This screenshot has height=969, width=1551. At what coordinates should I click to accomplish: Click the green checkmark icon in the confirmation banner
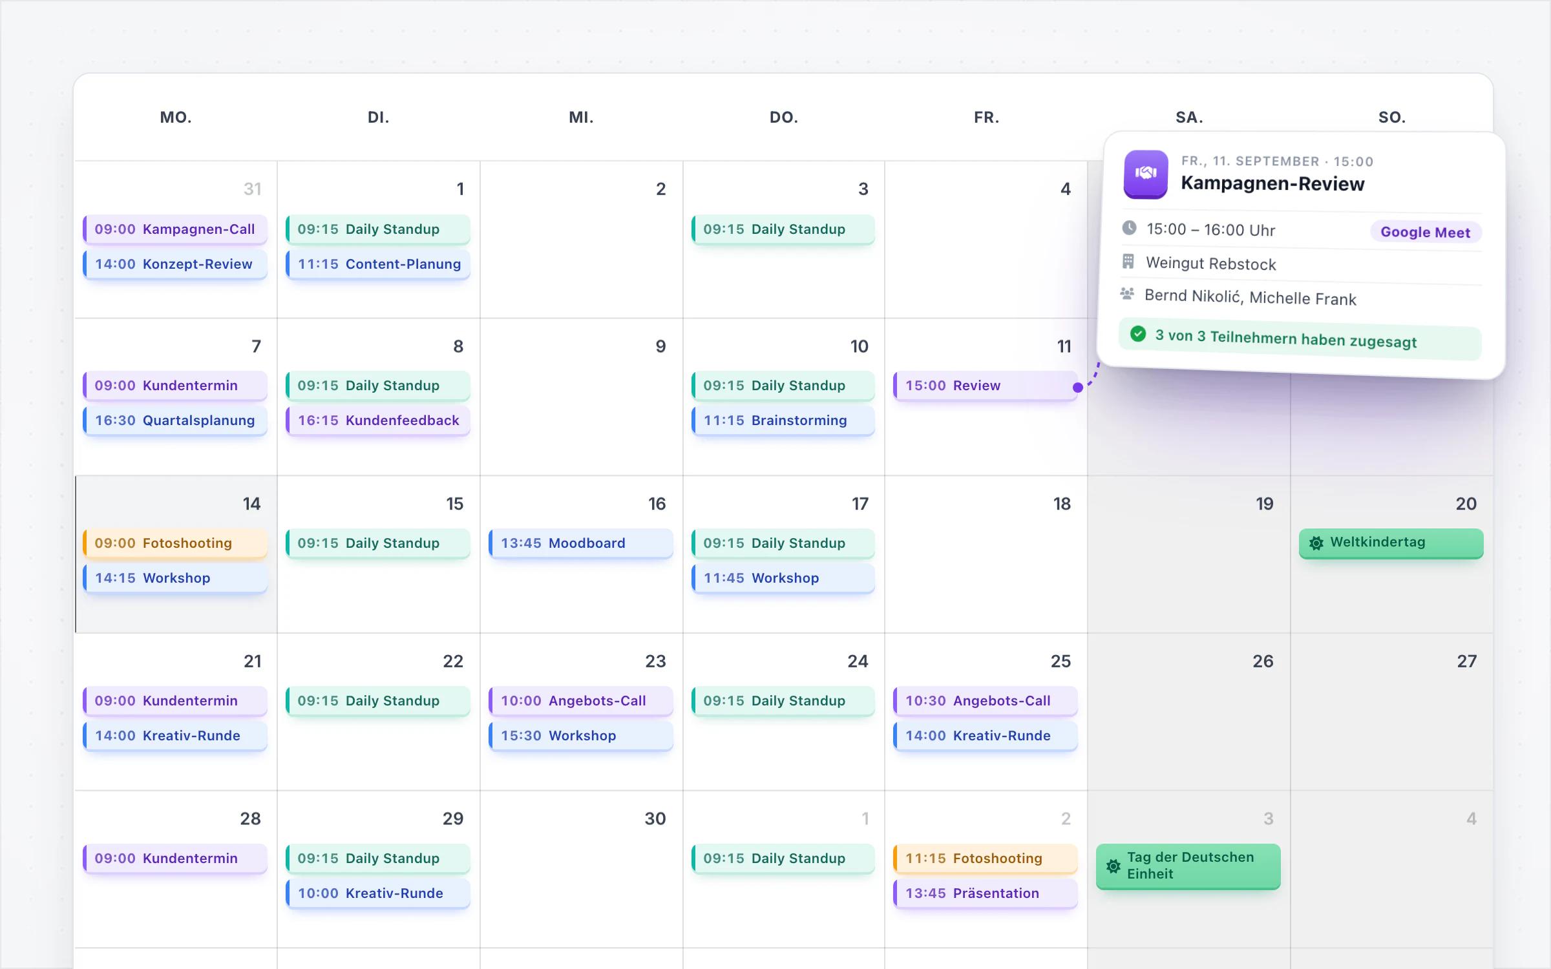(1138, 334)
